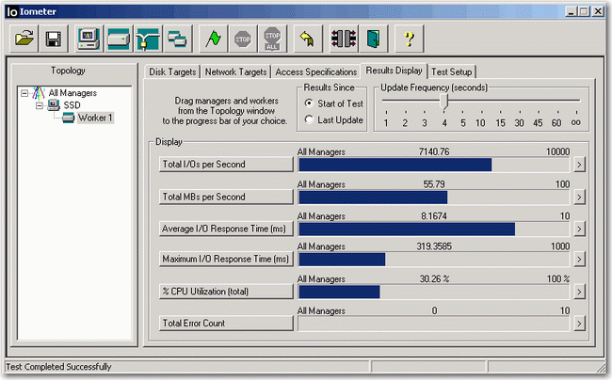
Task: Maximize the Iometer window
Action: (584, 11)
